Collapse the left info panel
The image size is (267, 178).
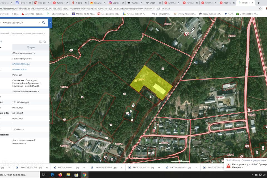[x=50, y=23]
